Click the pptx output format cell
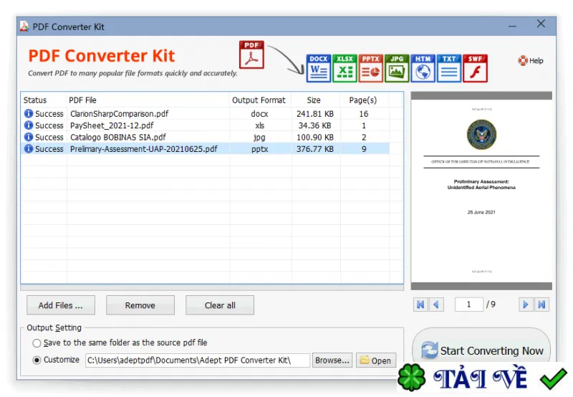573x397 pixels. pyautogui.click(x=259, y=149)
